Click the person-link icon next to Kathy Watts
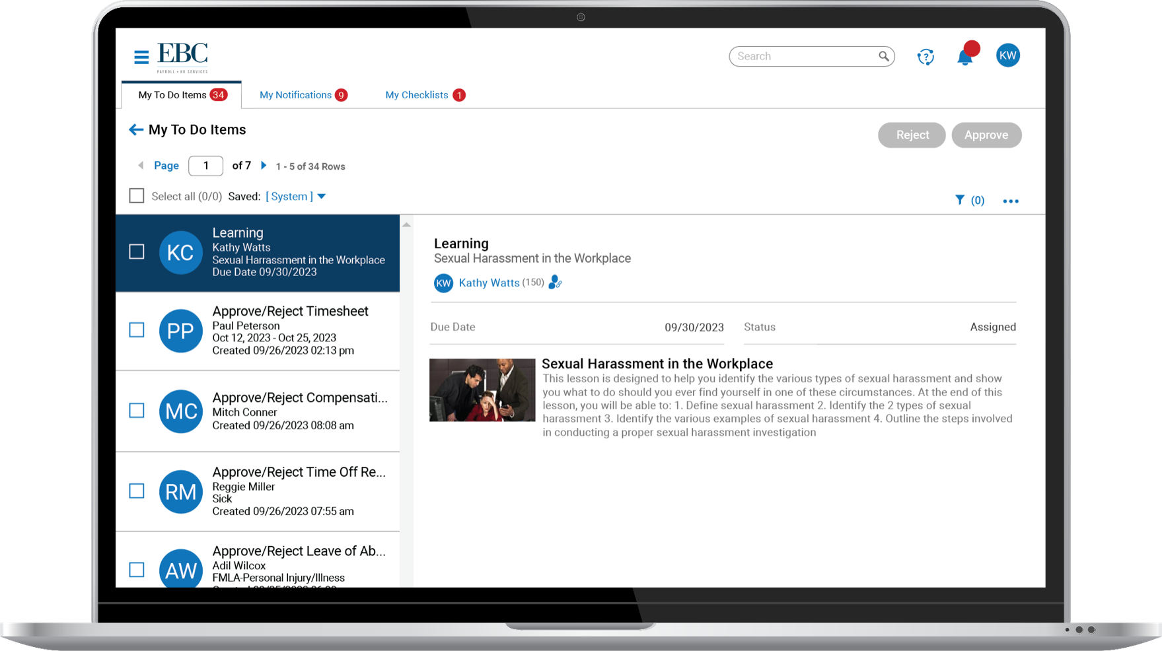Viewport: 1162px width, 651px height. [x=556, y=283]
